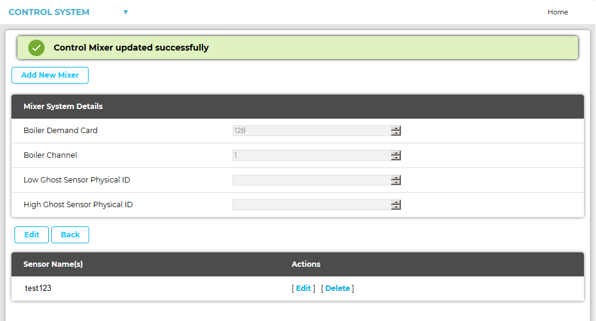Screen dimensions: 596x321
Task: Decrement the Boiler Demand Card value
Action: pyautogui.click(x=396, y=133)
